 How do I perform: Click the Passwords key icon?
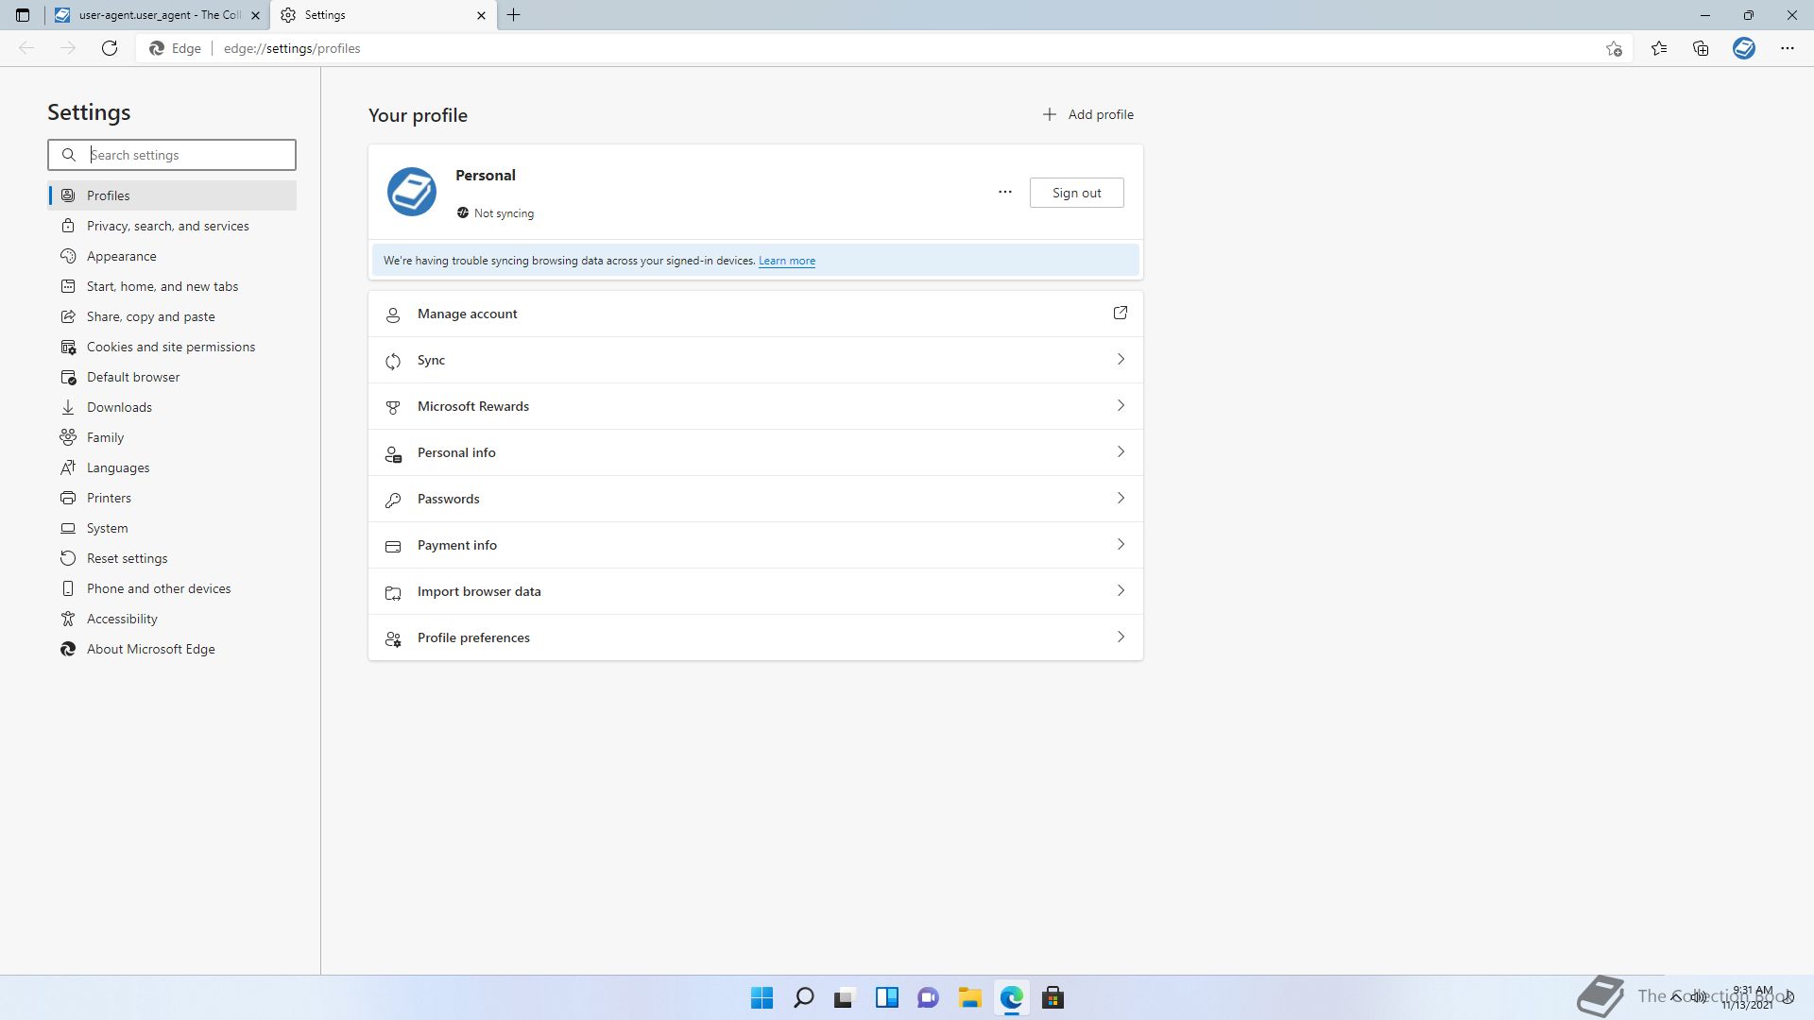click(x=393, y=500)
